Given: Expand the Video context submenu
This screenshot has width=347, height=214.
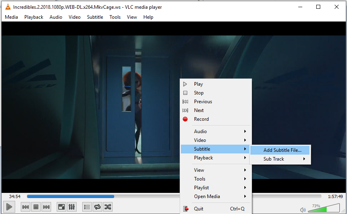Looking at the screenshot, I should click(216, 140).
